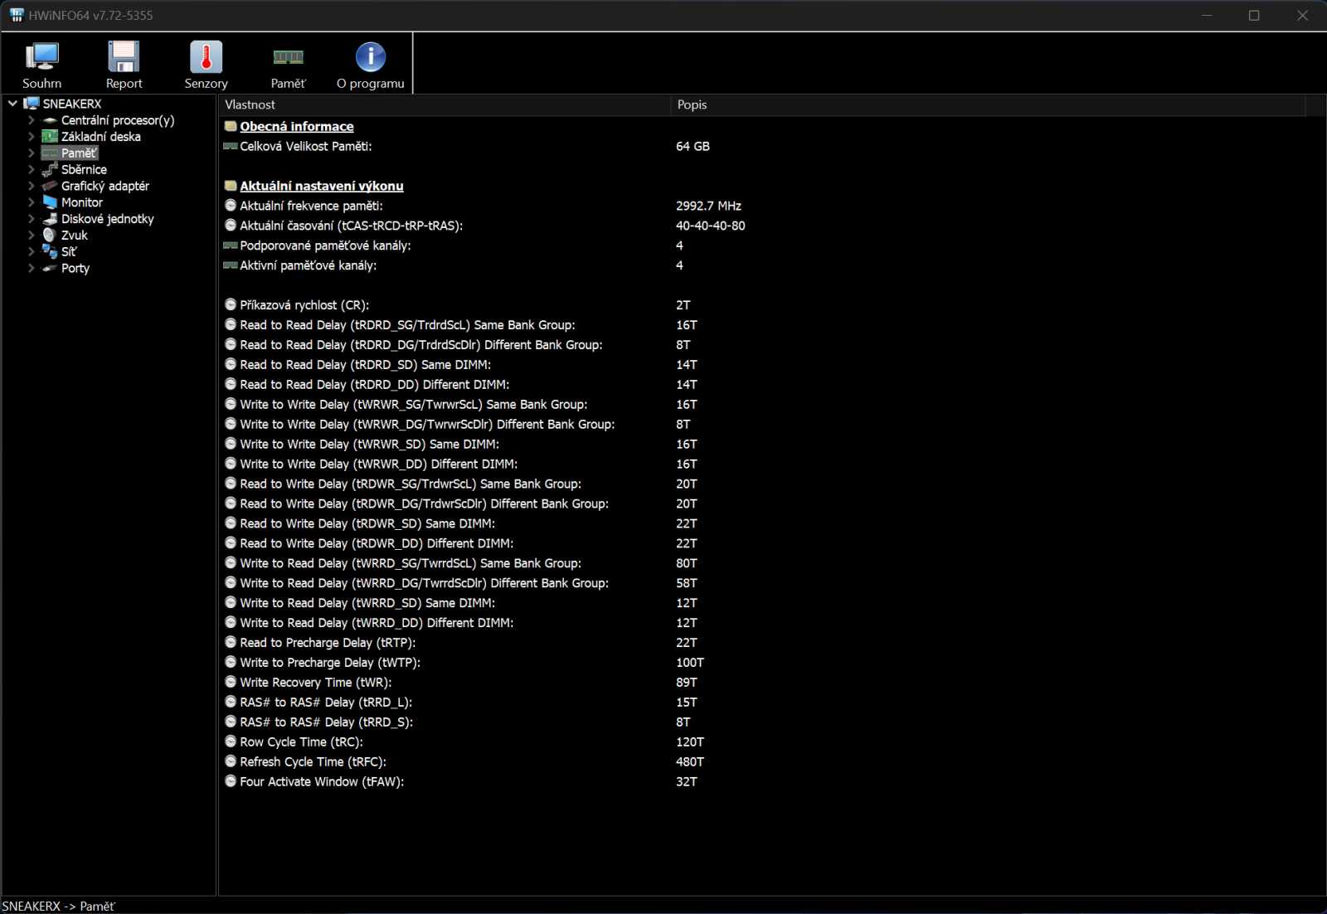Image resolution: width=1327 pixels, height=914 pixels.
Task: Click the Centrální procesor(y) chip icon
Action: [50, 120]
